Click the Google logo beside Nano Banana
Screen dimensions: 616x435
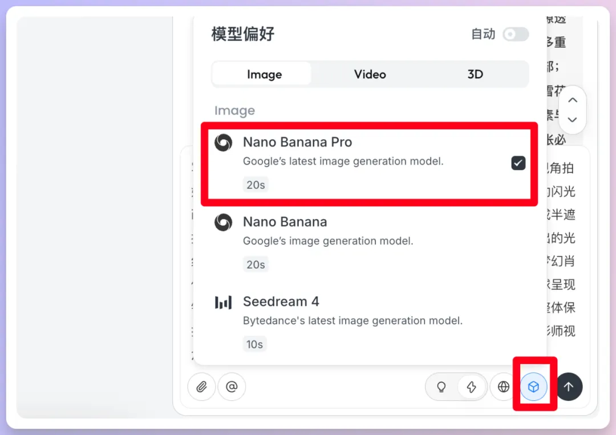click(223, 222)
